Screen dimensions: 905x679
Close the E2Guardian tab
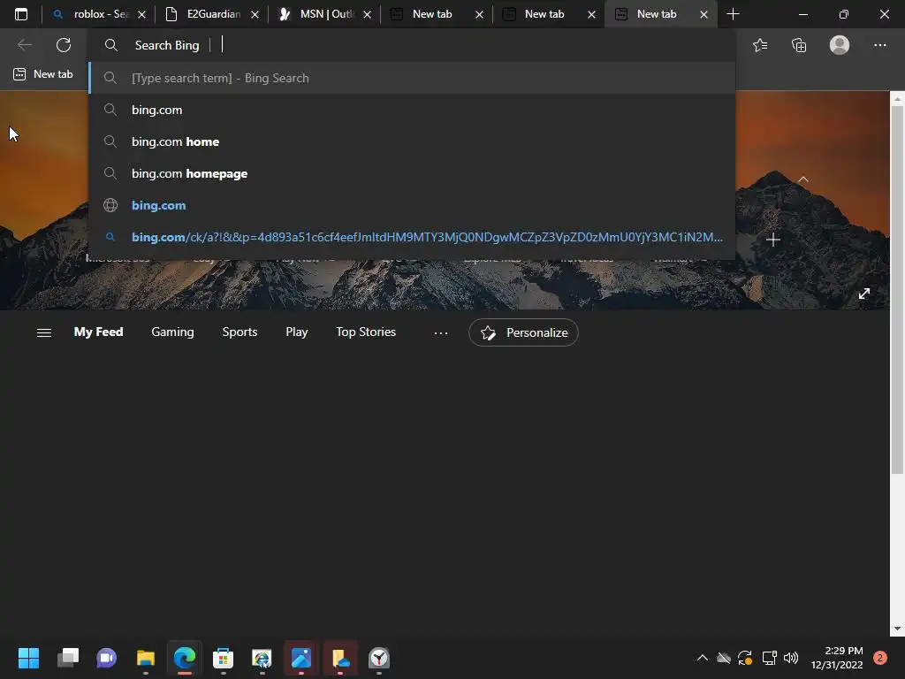pos(255,15)
